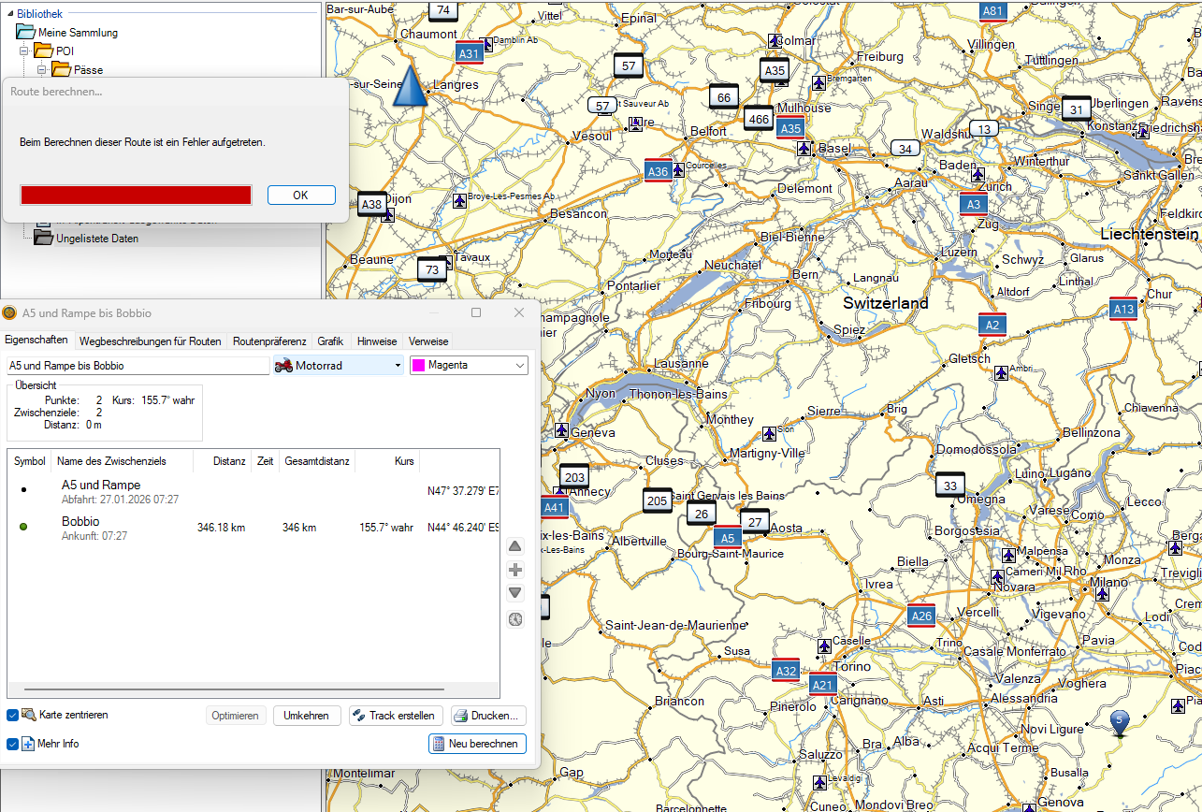
Task: Toggle the Karte zentrieren checkbox
Action: 13,715
